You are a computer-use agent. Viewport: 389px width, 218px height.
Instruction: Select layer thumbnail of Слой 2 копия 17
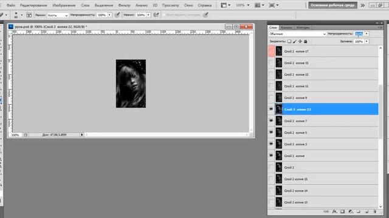[x=279, y=51]
